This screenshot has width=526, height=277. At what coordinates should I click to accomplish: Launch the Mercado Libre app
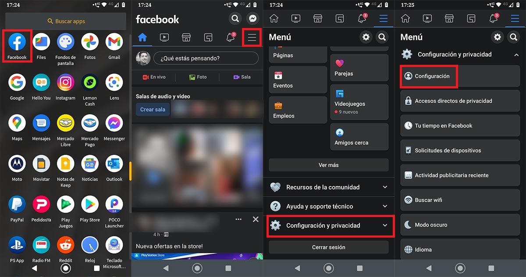[65, 123]
